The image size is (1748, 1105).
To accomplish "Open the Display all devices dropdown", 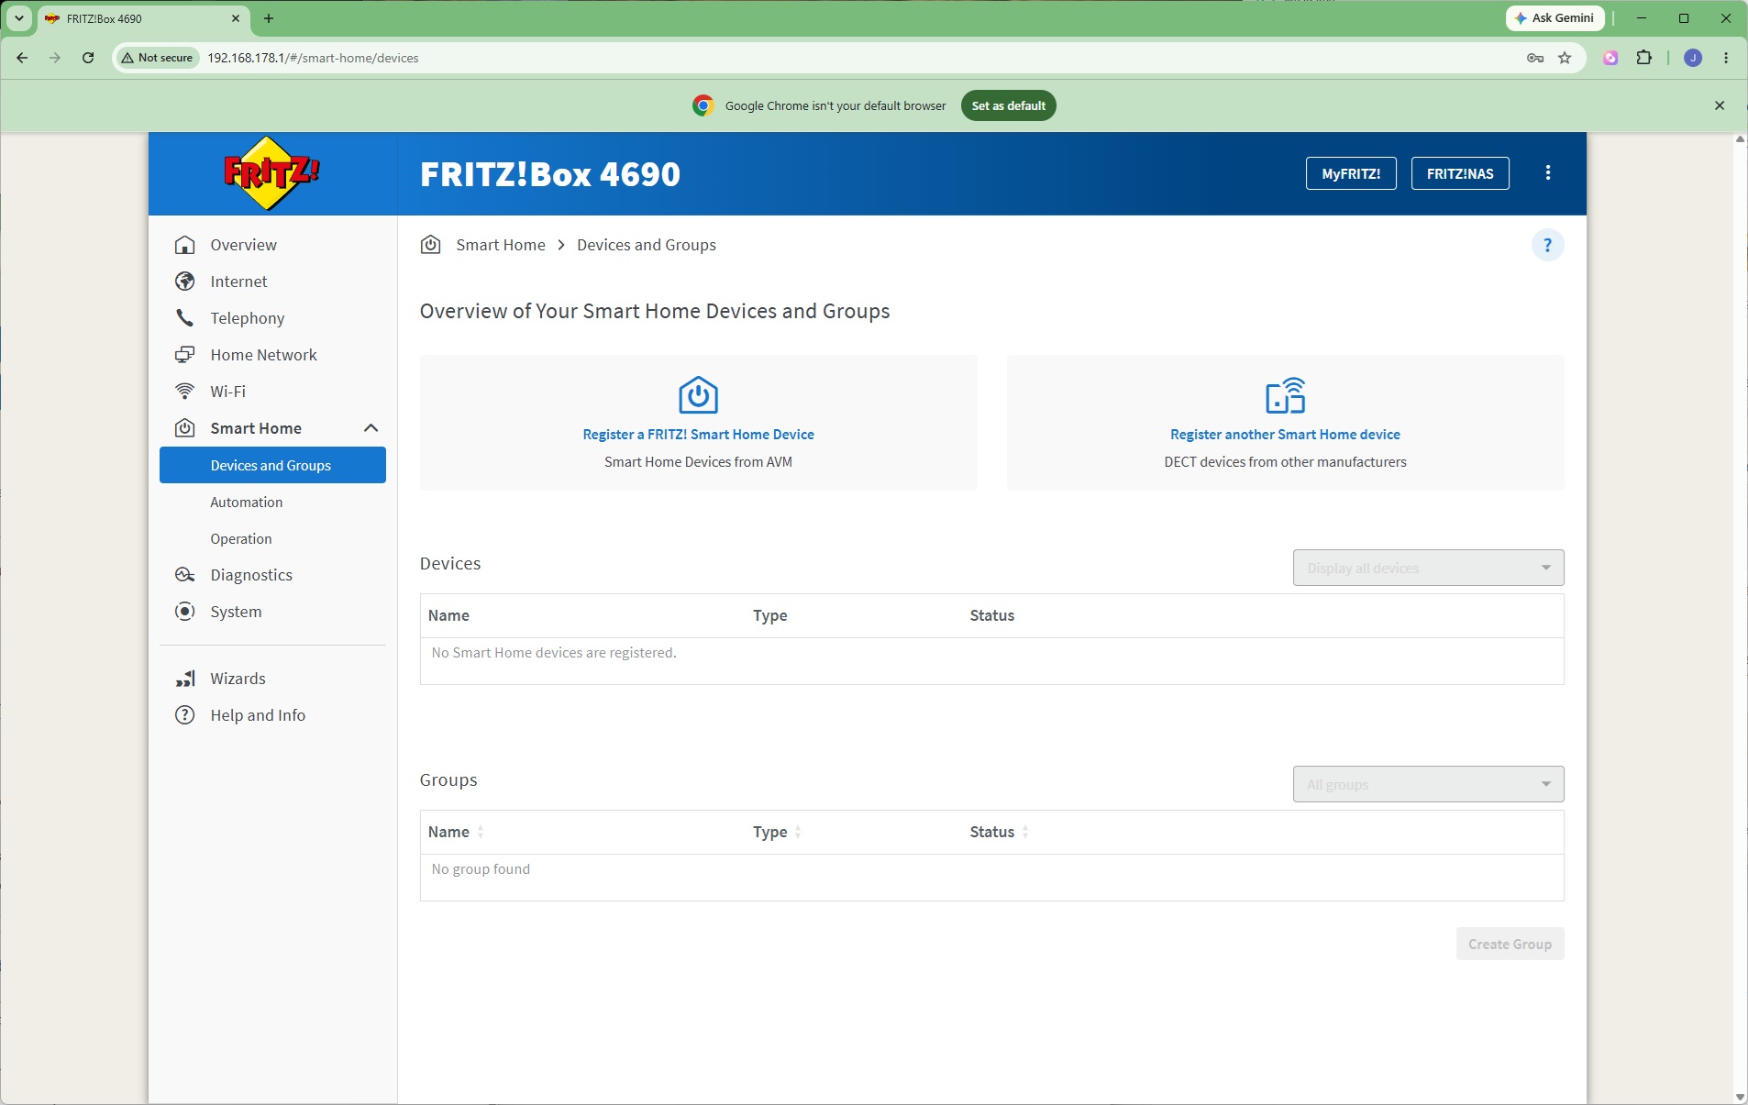I will pos(1428,568).
